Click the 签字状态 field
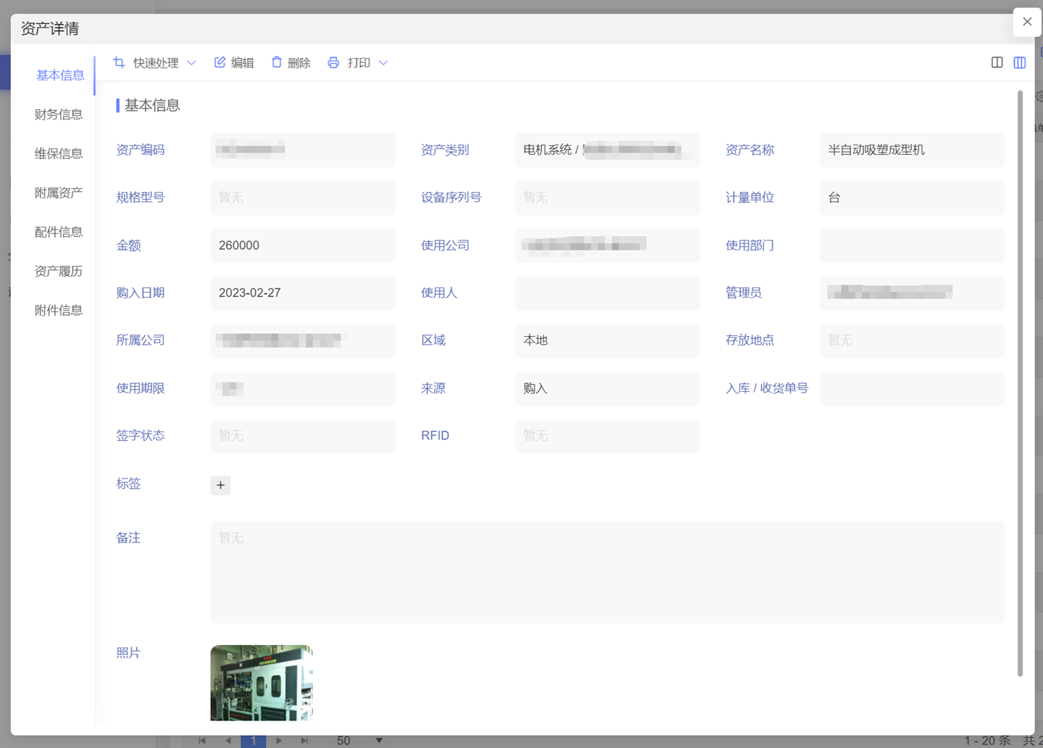This screenshot has width=1043, height=748. click(303, 436)
